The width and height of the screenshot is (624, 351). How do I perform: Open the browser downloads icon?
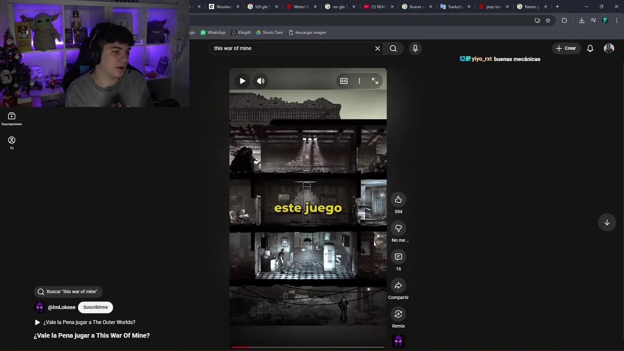coord(582,20)
